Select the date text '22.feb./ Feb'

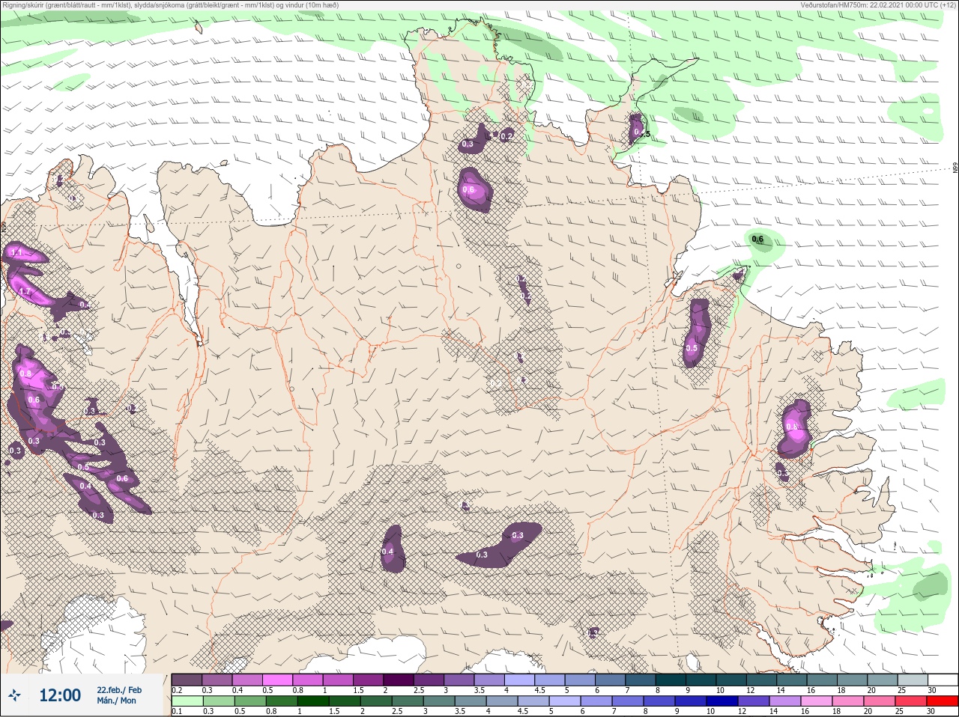click(x=118, y=690)
